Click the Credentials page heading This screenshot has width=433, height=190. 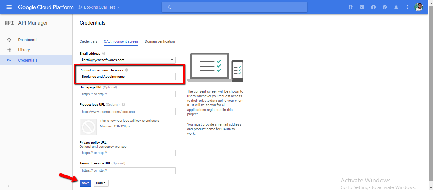tap(92, 23)
